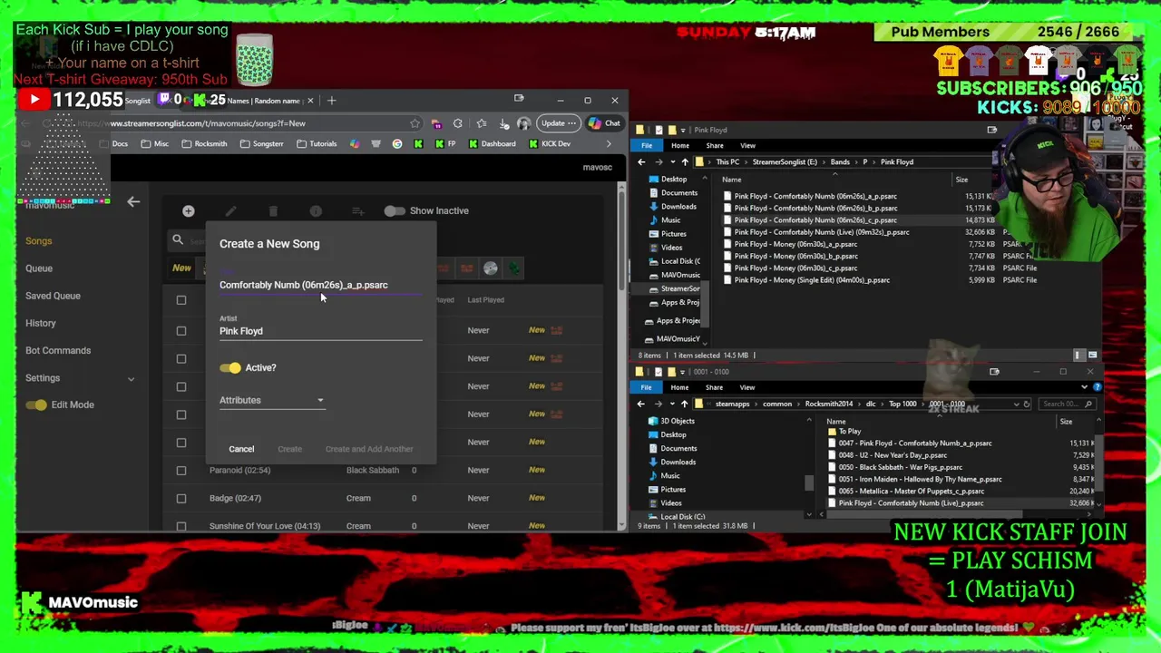Open History in the songlist sidebar
The width and height of the screenshot is (1161, 653).
(41, 323)
